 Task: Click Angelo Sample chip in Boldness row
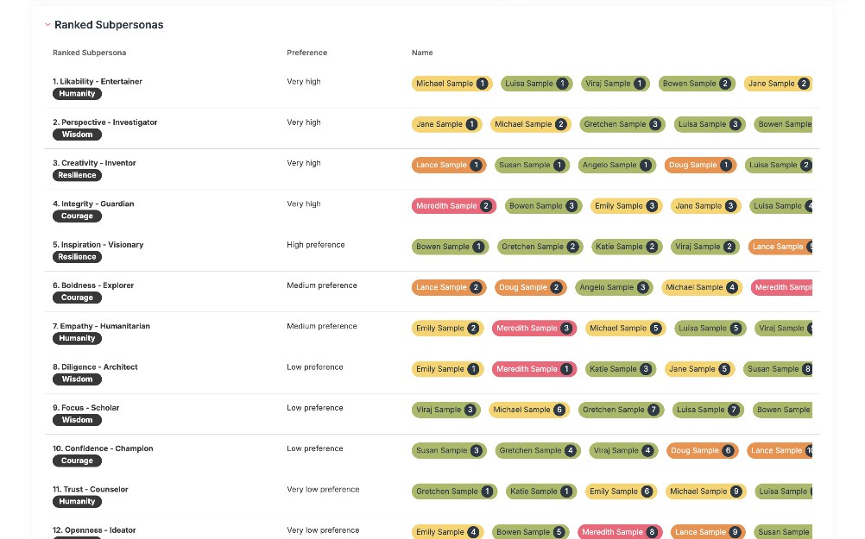coord(614,288)
